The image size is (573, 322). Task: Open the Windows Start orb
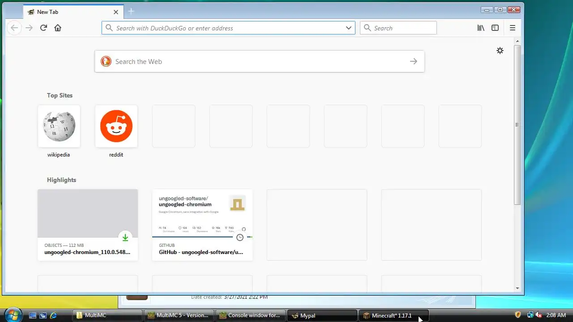click(13, 314)
